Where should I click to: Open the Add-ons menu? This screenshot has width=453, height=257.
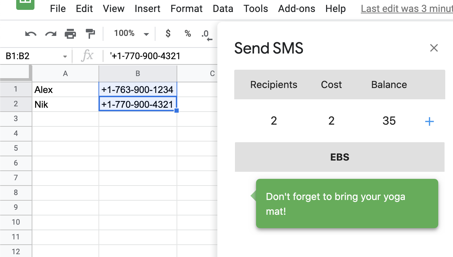pyautogui.click(x=296, y=8)
